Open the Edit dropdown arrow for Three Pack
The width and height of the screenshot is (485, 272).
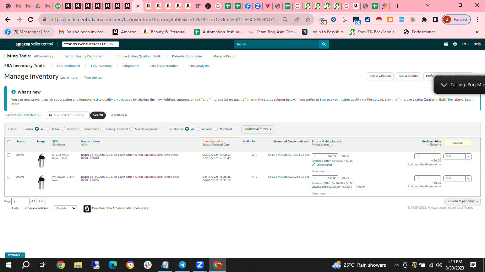469,178
